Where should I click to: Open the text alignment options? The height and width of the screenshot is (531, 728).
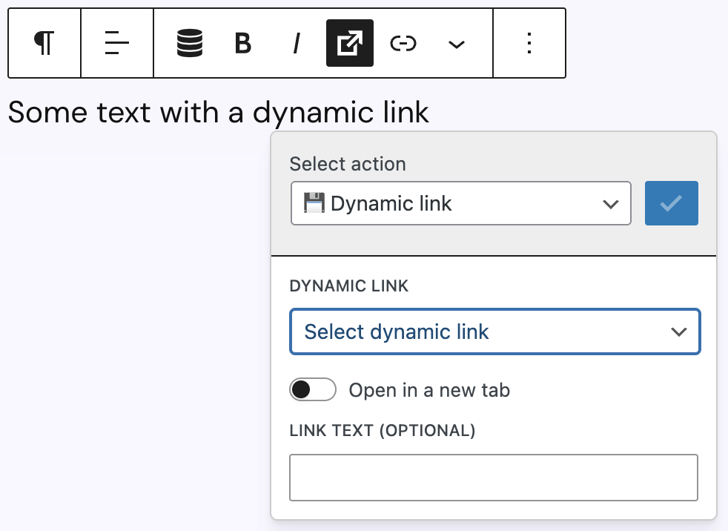click(x=117, y=43)
